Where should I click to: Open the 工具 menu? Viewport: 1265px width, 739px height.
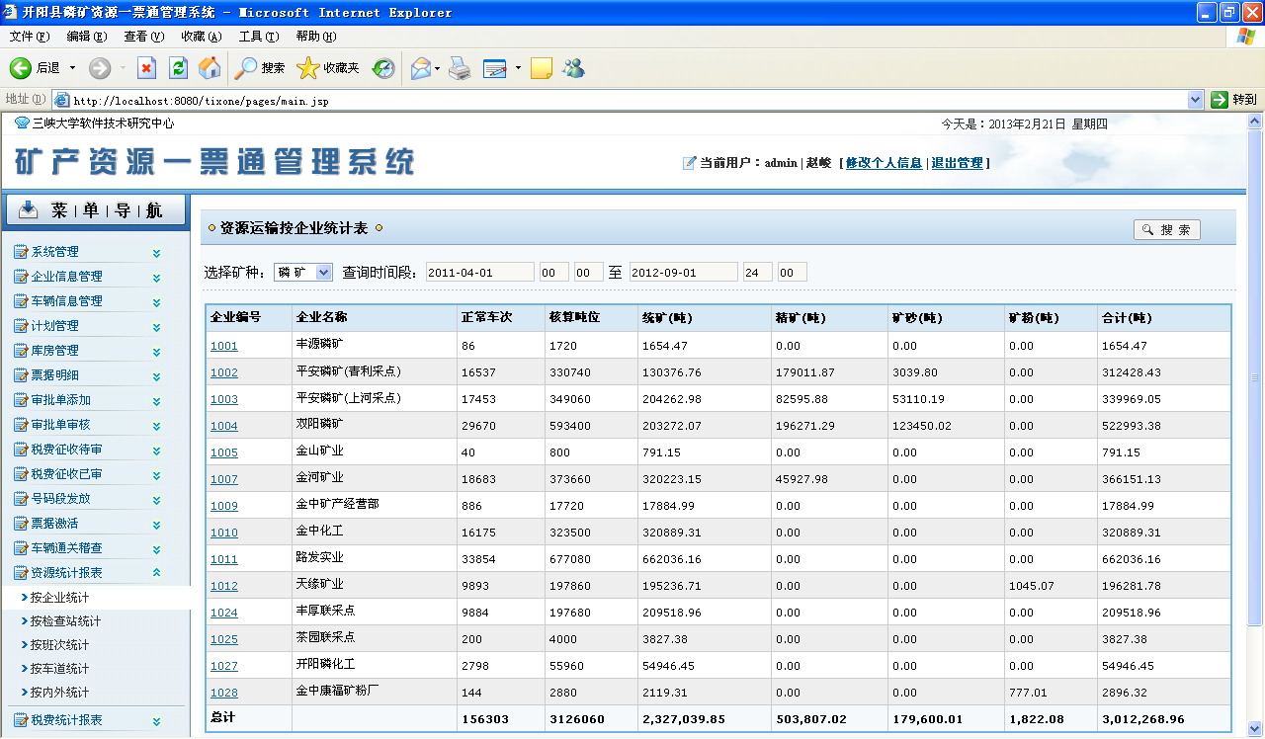[x=258, y=37]
